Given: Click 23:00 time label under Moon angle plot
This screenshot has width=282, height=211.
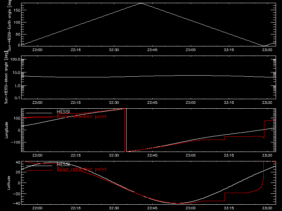Looking at the screenshot, I should tap(191, 103).
